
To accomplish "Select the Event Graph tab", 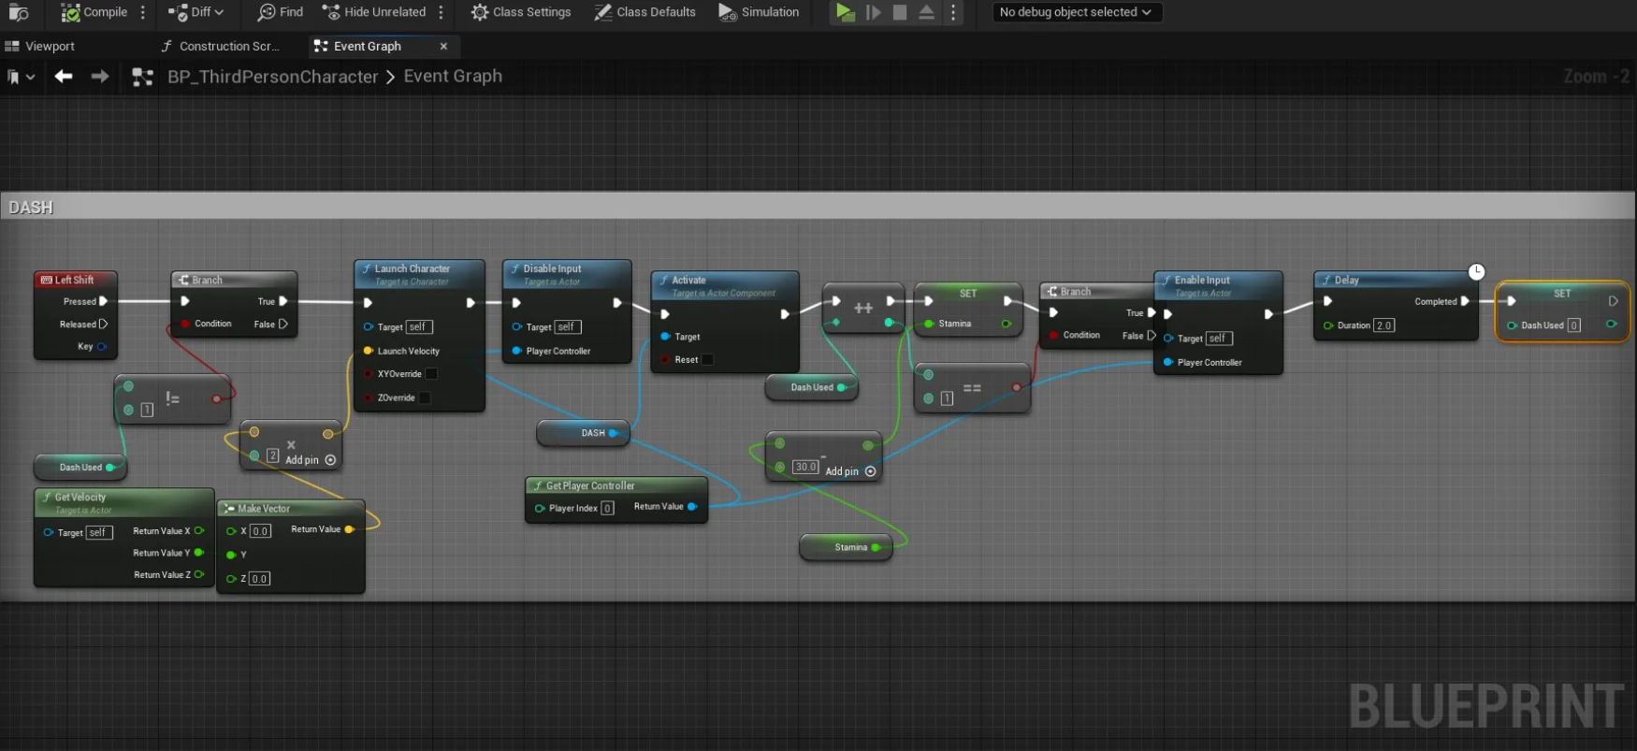I will (367, 46).
